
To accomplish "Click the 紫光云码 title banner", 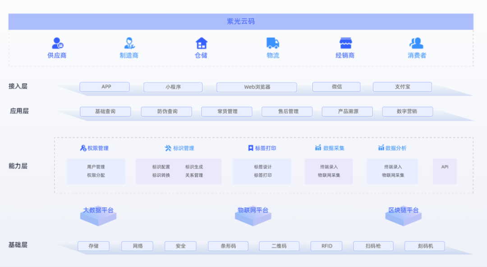I will pyautogui.click(x=241, y=22).
